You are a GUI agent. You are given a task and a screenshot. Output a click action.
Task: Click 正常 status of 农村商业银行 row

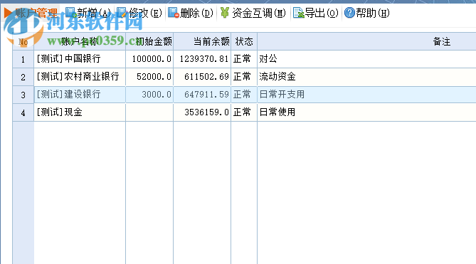point(242,76)
